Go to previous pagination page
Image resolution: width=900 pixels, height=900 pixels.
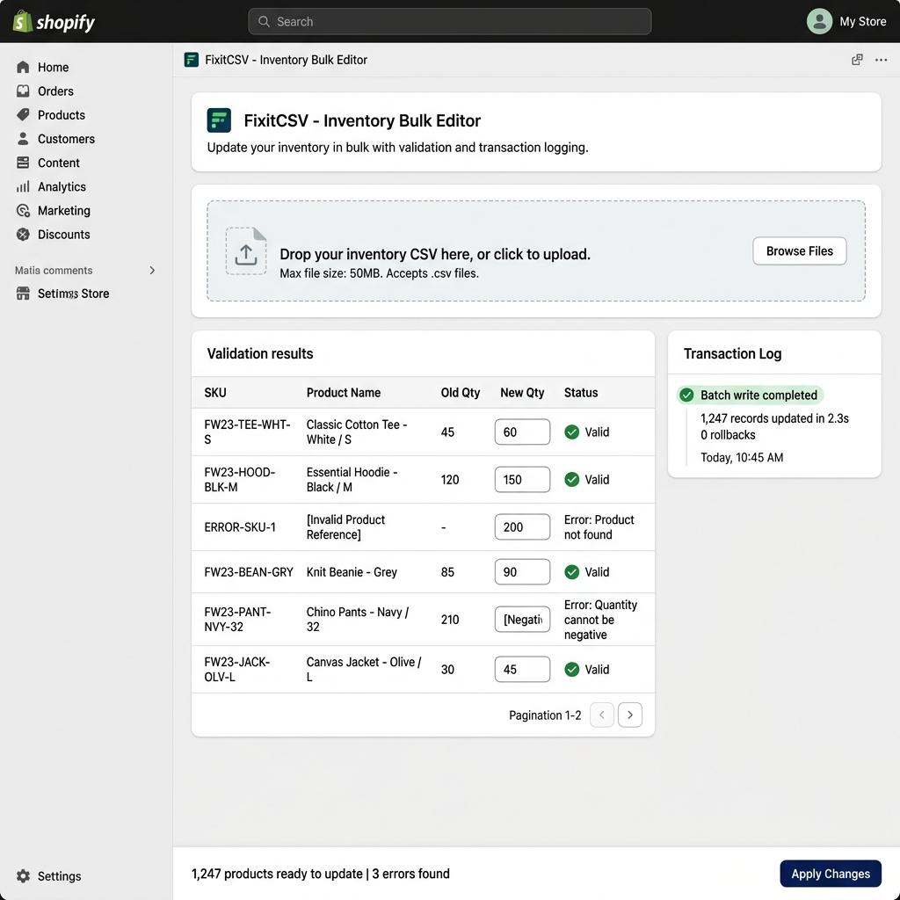click(601, 715)
